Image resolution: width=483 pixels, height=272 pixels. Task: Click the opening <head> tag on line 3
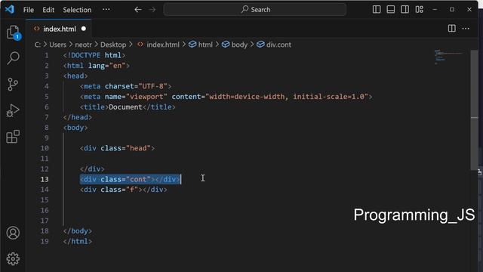tap(75, 76)
